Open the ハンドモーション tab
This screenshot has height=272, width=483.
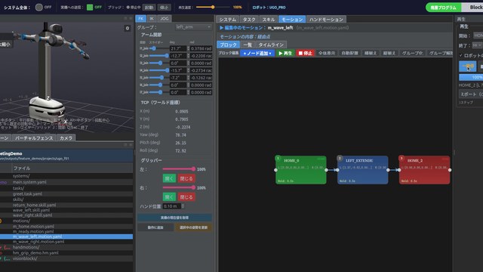(x=326, y=19)
